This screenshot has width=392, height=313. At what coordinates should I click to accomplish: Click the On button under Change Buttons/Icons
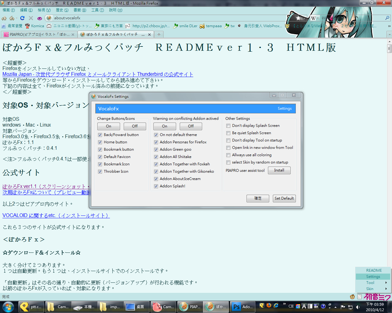(109, 126)
